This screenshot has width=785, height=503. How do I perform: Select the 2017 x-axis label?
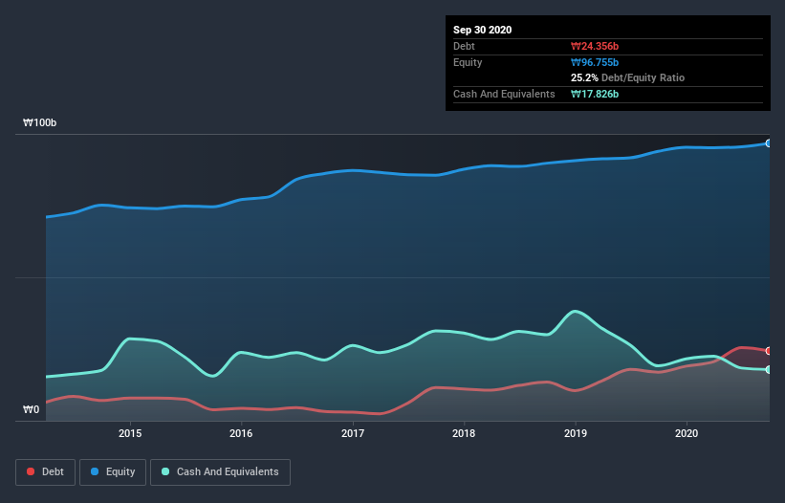click(353, 433)
